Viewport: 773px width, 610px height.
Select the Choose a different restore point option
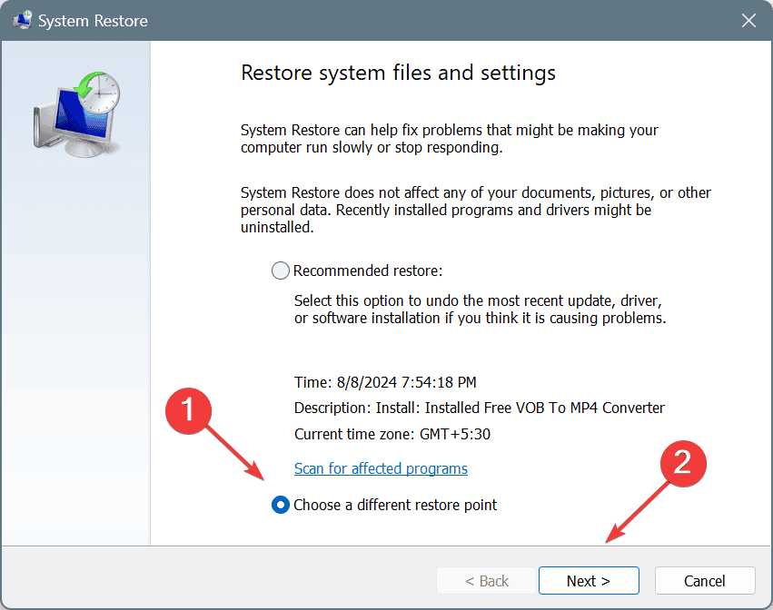click(281, 505)
